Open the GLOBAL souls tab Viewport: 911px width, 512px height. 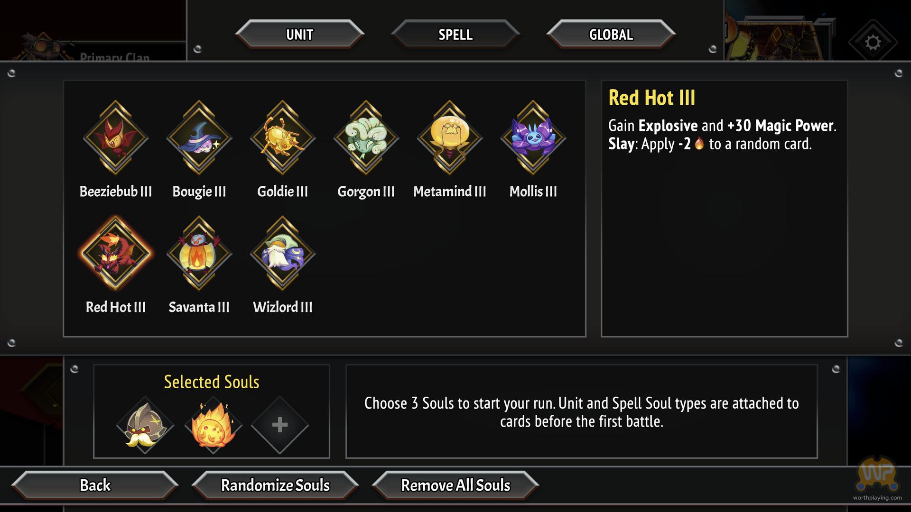point(611,35)
